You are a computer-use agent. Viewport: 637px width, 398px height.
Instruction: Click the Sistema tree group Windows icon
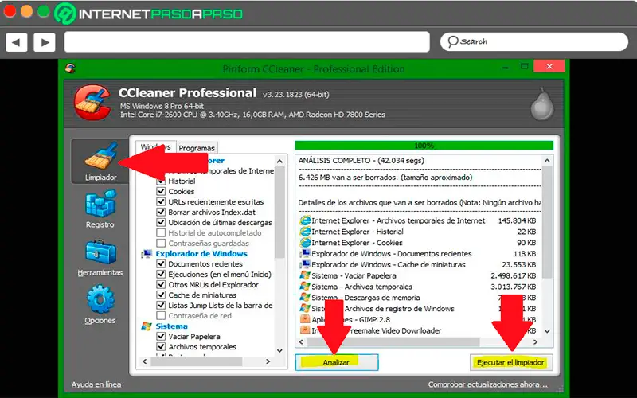coord(147,326)
